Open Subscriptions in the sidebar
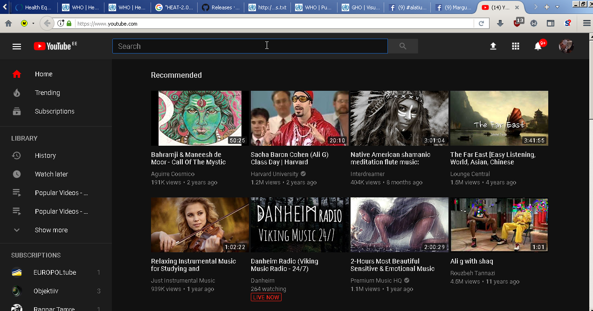 55,111
